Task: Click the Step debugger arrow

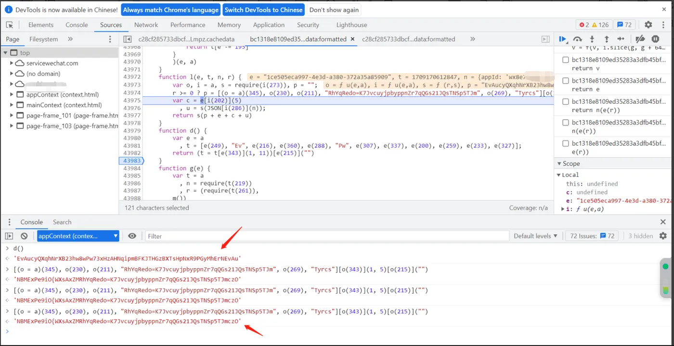Action: 621,39
